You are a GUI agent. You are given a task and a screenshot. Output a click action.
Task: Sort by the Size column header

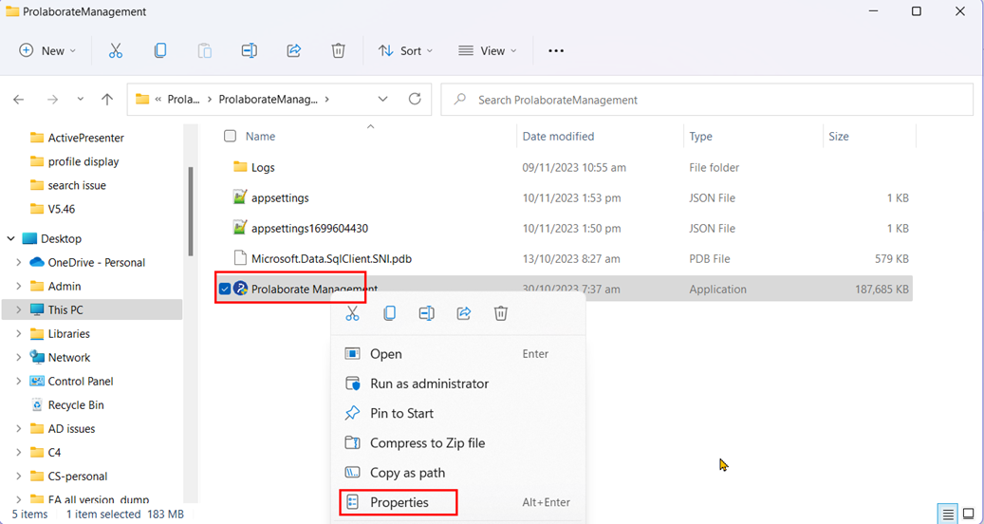pyautogui.click(x=839, y=136)
